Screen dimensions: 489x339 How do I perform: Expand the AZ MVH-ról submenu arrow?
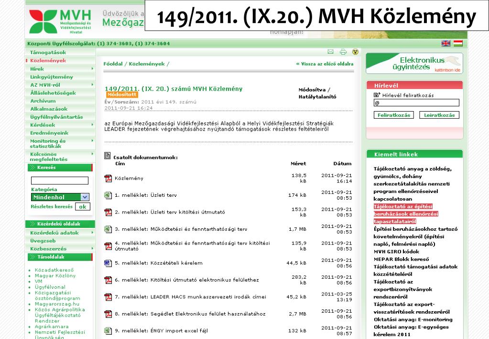coord(92,84)
